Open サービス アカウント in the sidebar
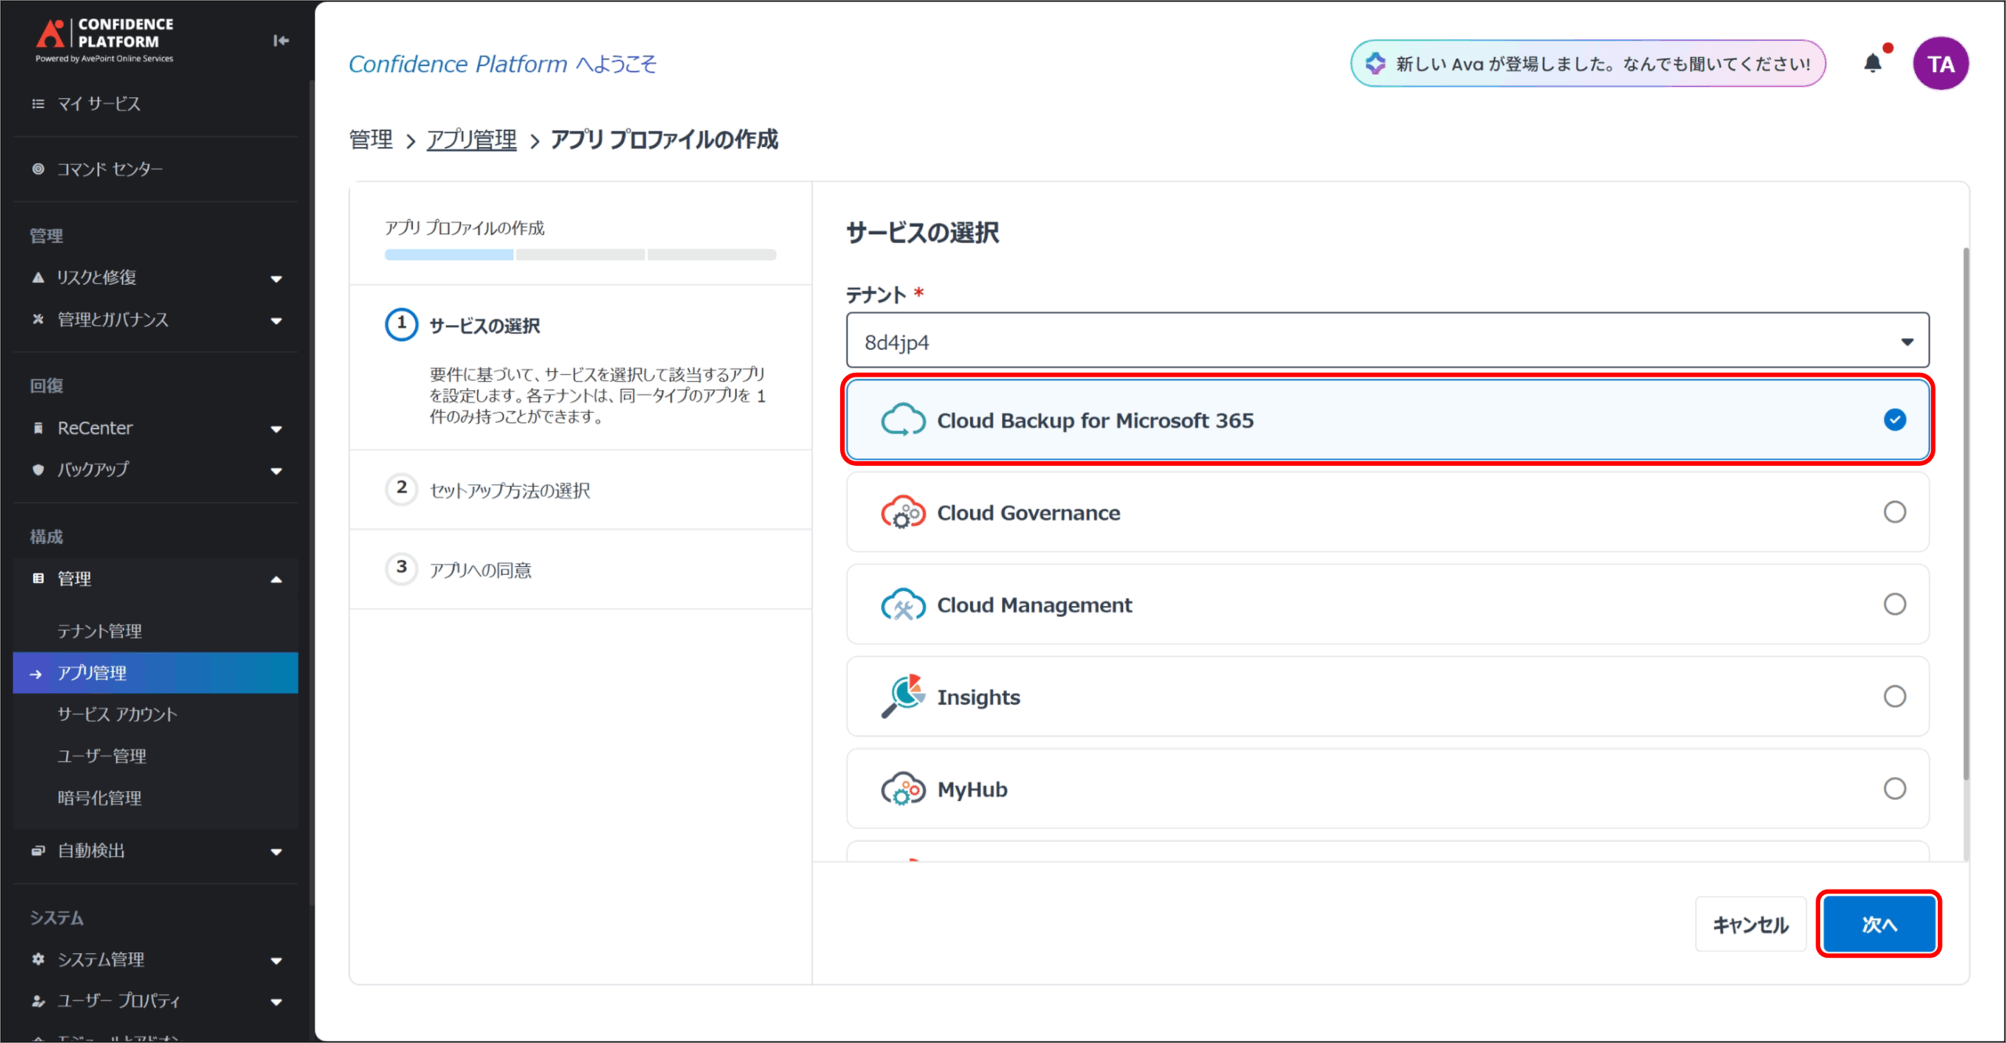 coord(117,714)
